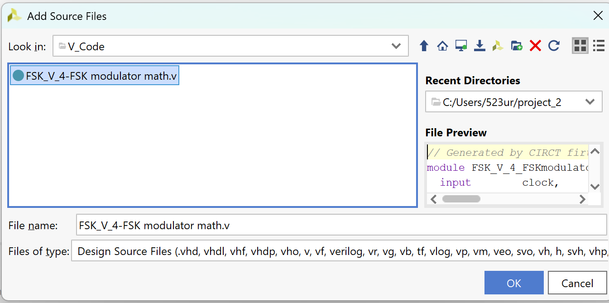The width and height of the screenshot is (609, 303).
Task: Select the FSK_V_4-FSK modulator math.v file
Action: pyautogui.click(x=95, y=76)
